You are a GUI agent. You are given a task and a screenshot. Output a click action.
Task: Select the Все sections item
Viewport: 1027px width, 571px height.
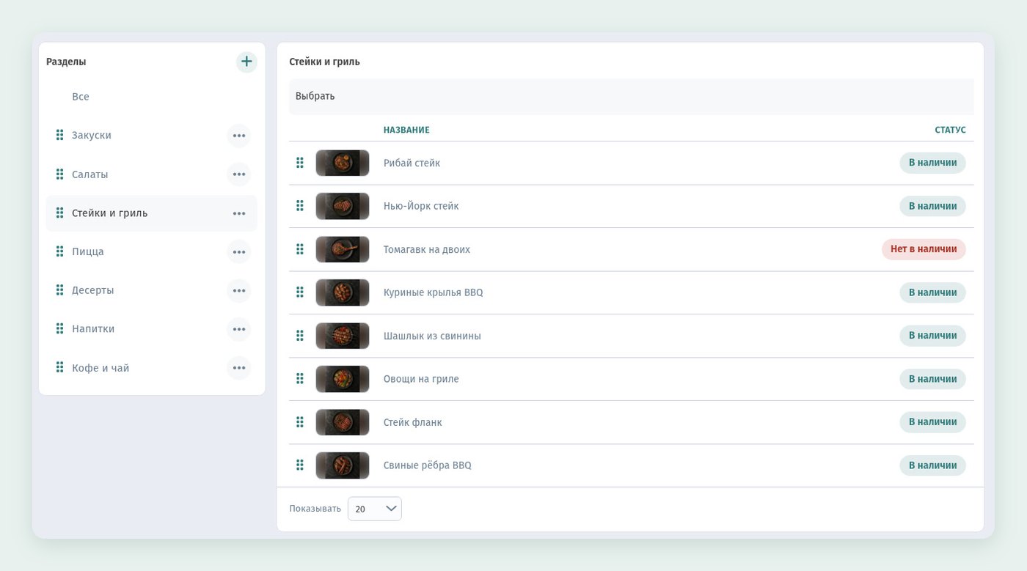pos(81,97)
